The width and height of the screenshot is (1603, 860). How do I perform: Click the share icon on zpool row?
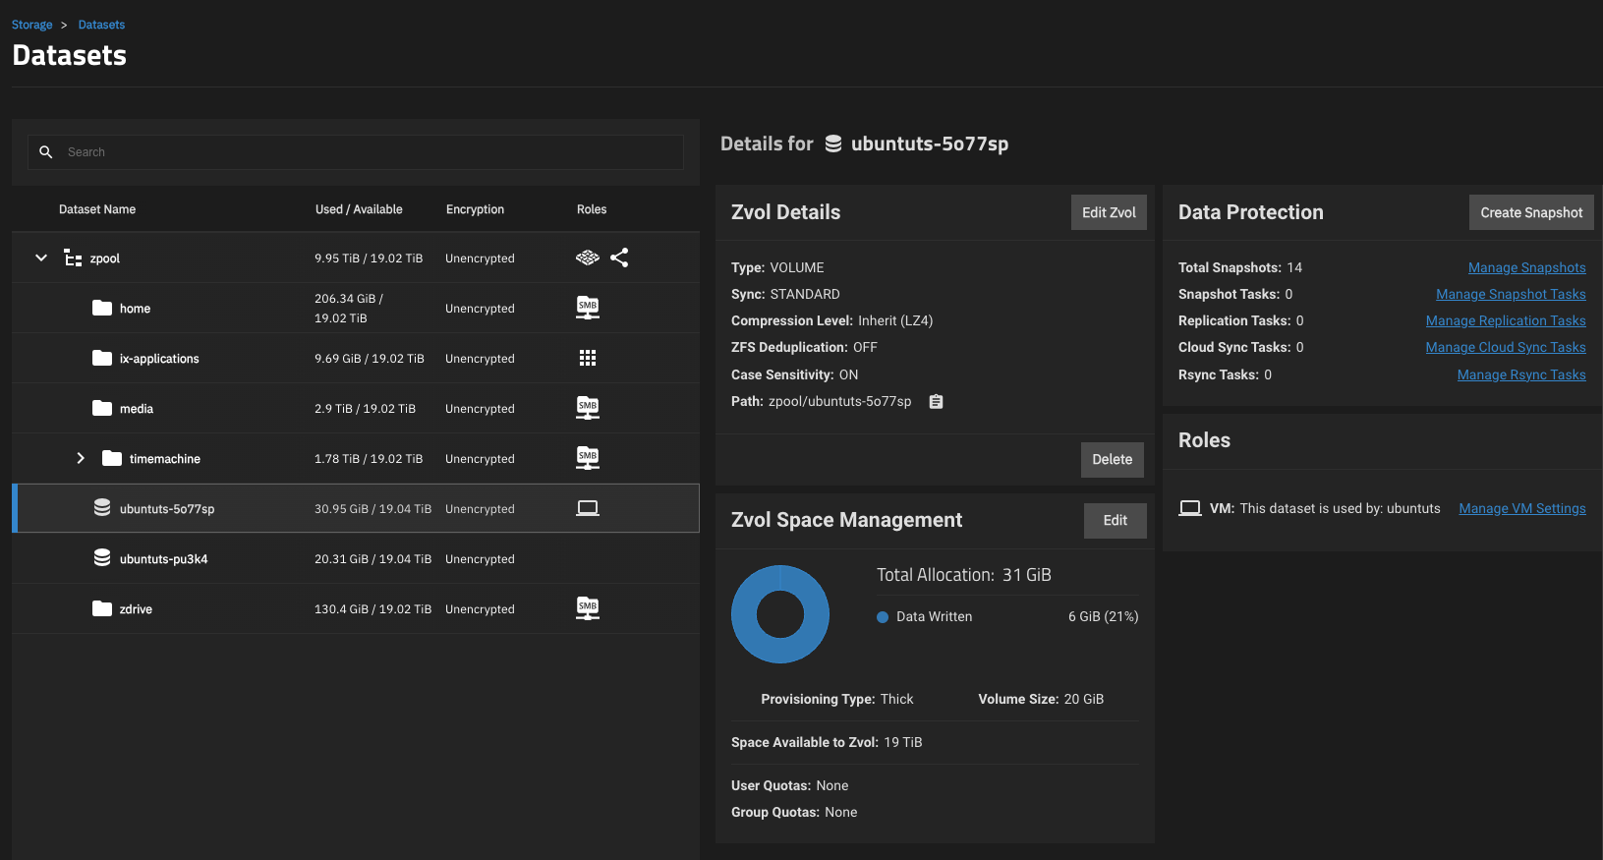click(x=619, y=258)
